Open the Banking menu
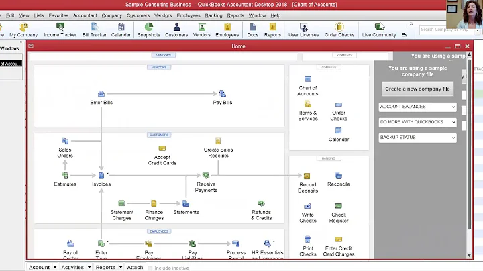Viewport: 483px width, 271px height. [213, 15]
